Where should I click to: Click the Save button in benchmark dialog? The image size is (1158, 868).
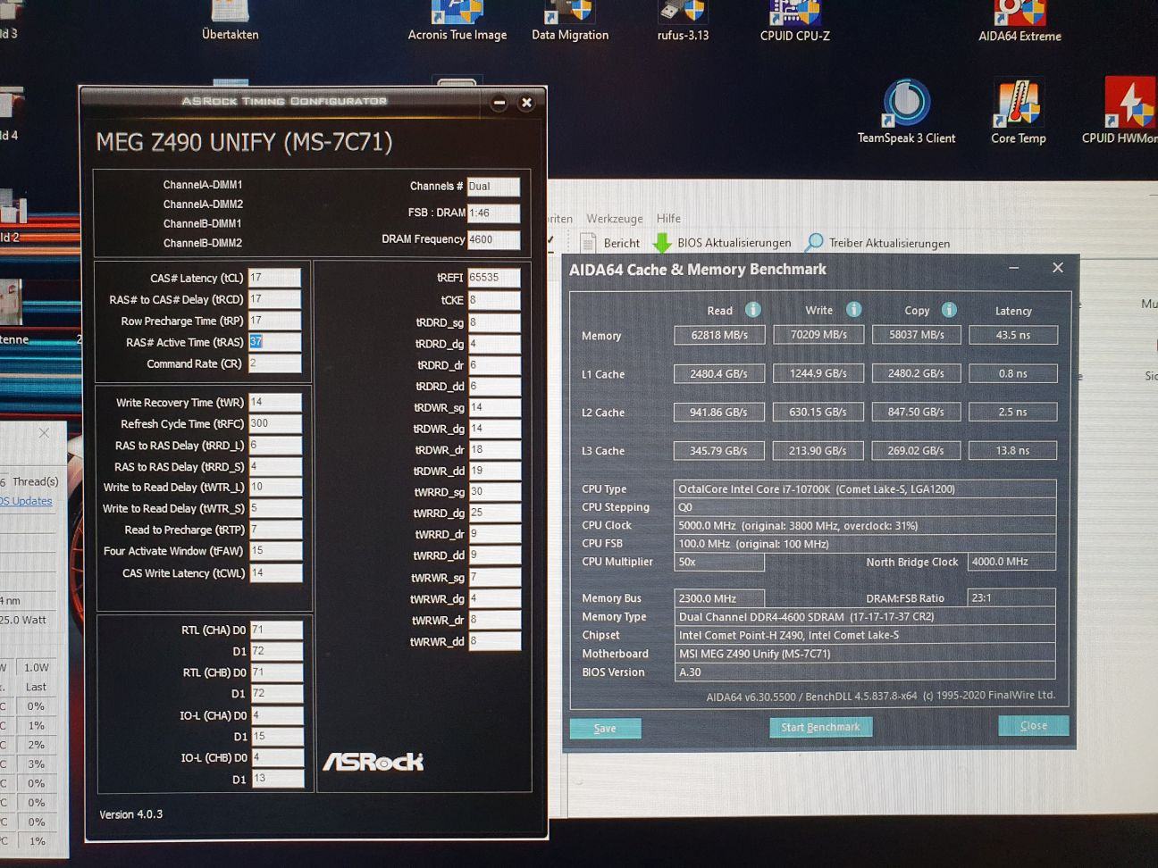click(x=605, y=728)
